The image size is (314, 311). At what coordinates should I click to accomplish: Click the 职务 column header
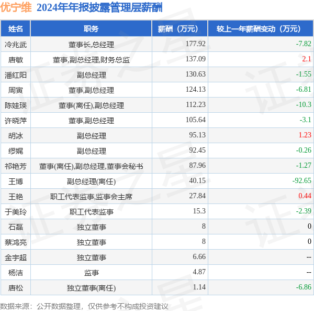(x=91, y=29)
